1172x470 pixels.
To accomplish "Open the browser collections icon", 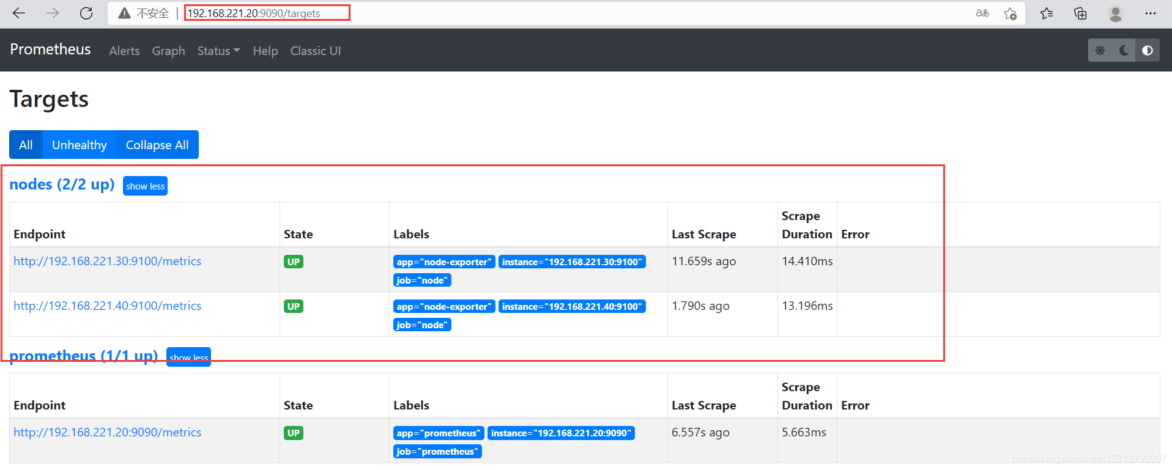I will [x=1080, y=13].
